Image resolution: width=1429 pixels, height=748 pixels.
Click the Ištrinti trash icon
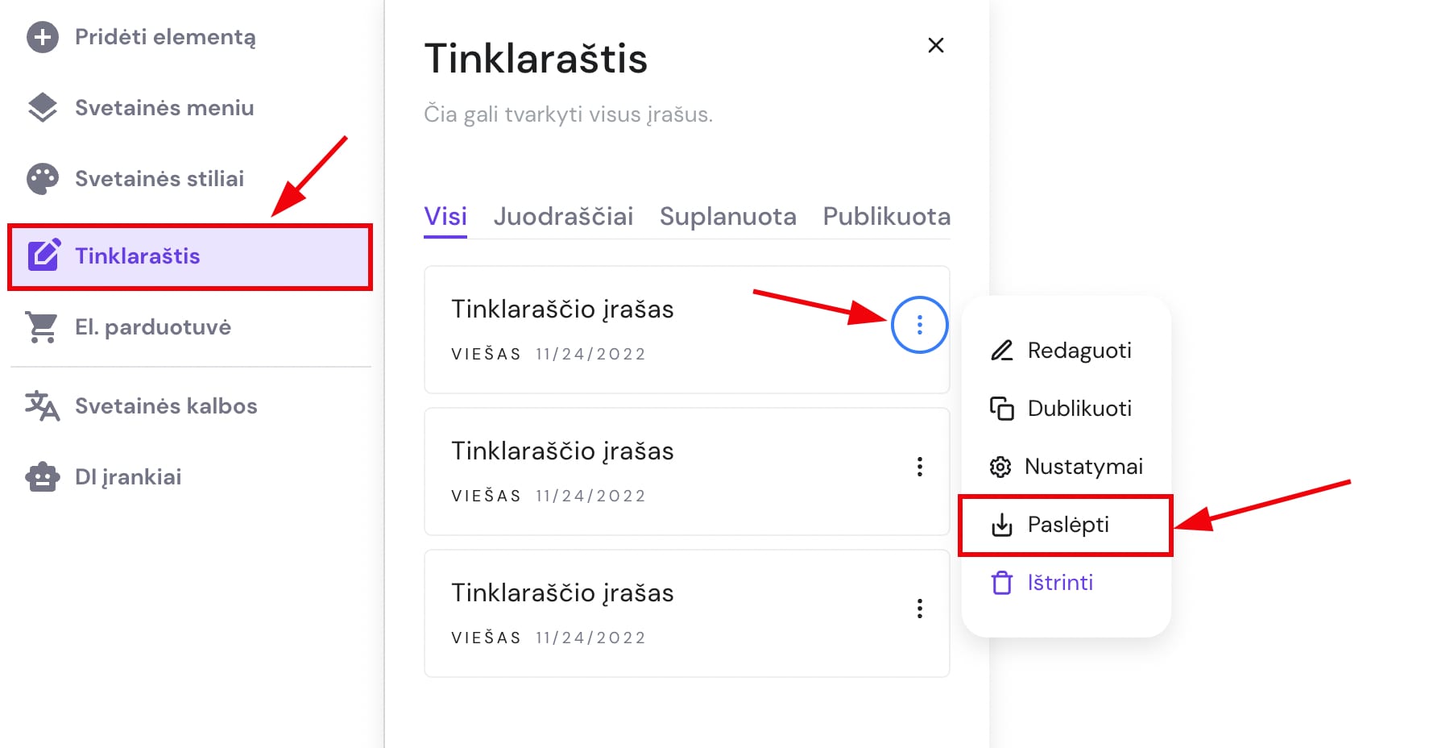(x=1001, y=582)
